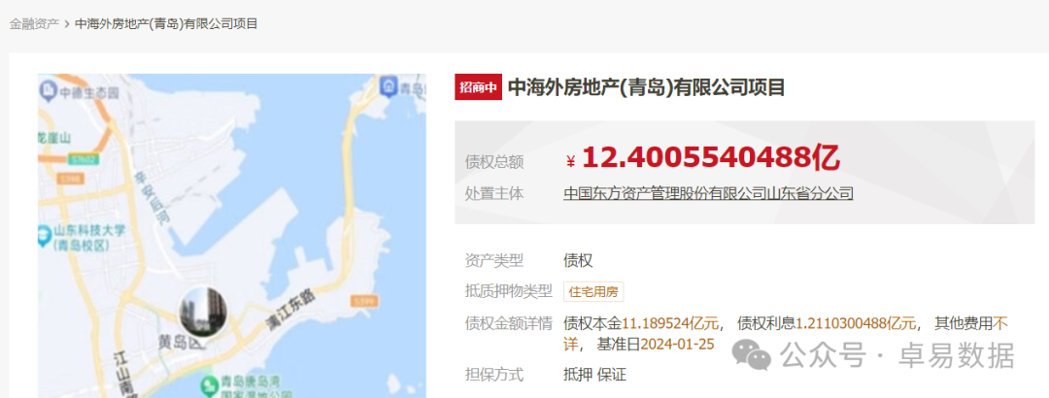1049x398 pixels.
Task: Select the 处置主体 label
Action: pos(494,194)
